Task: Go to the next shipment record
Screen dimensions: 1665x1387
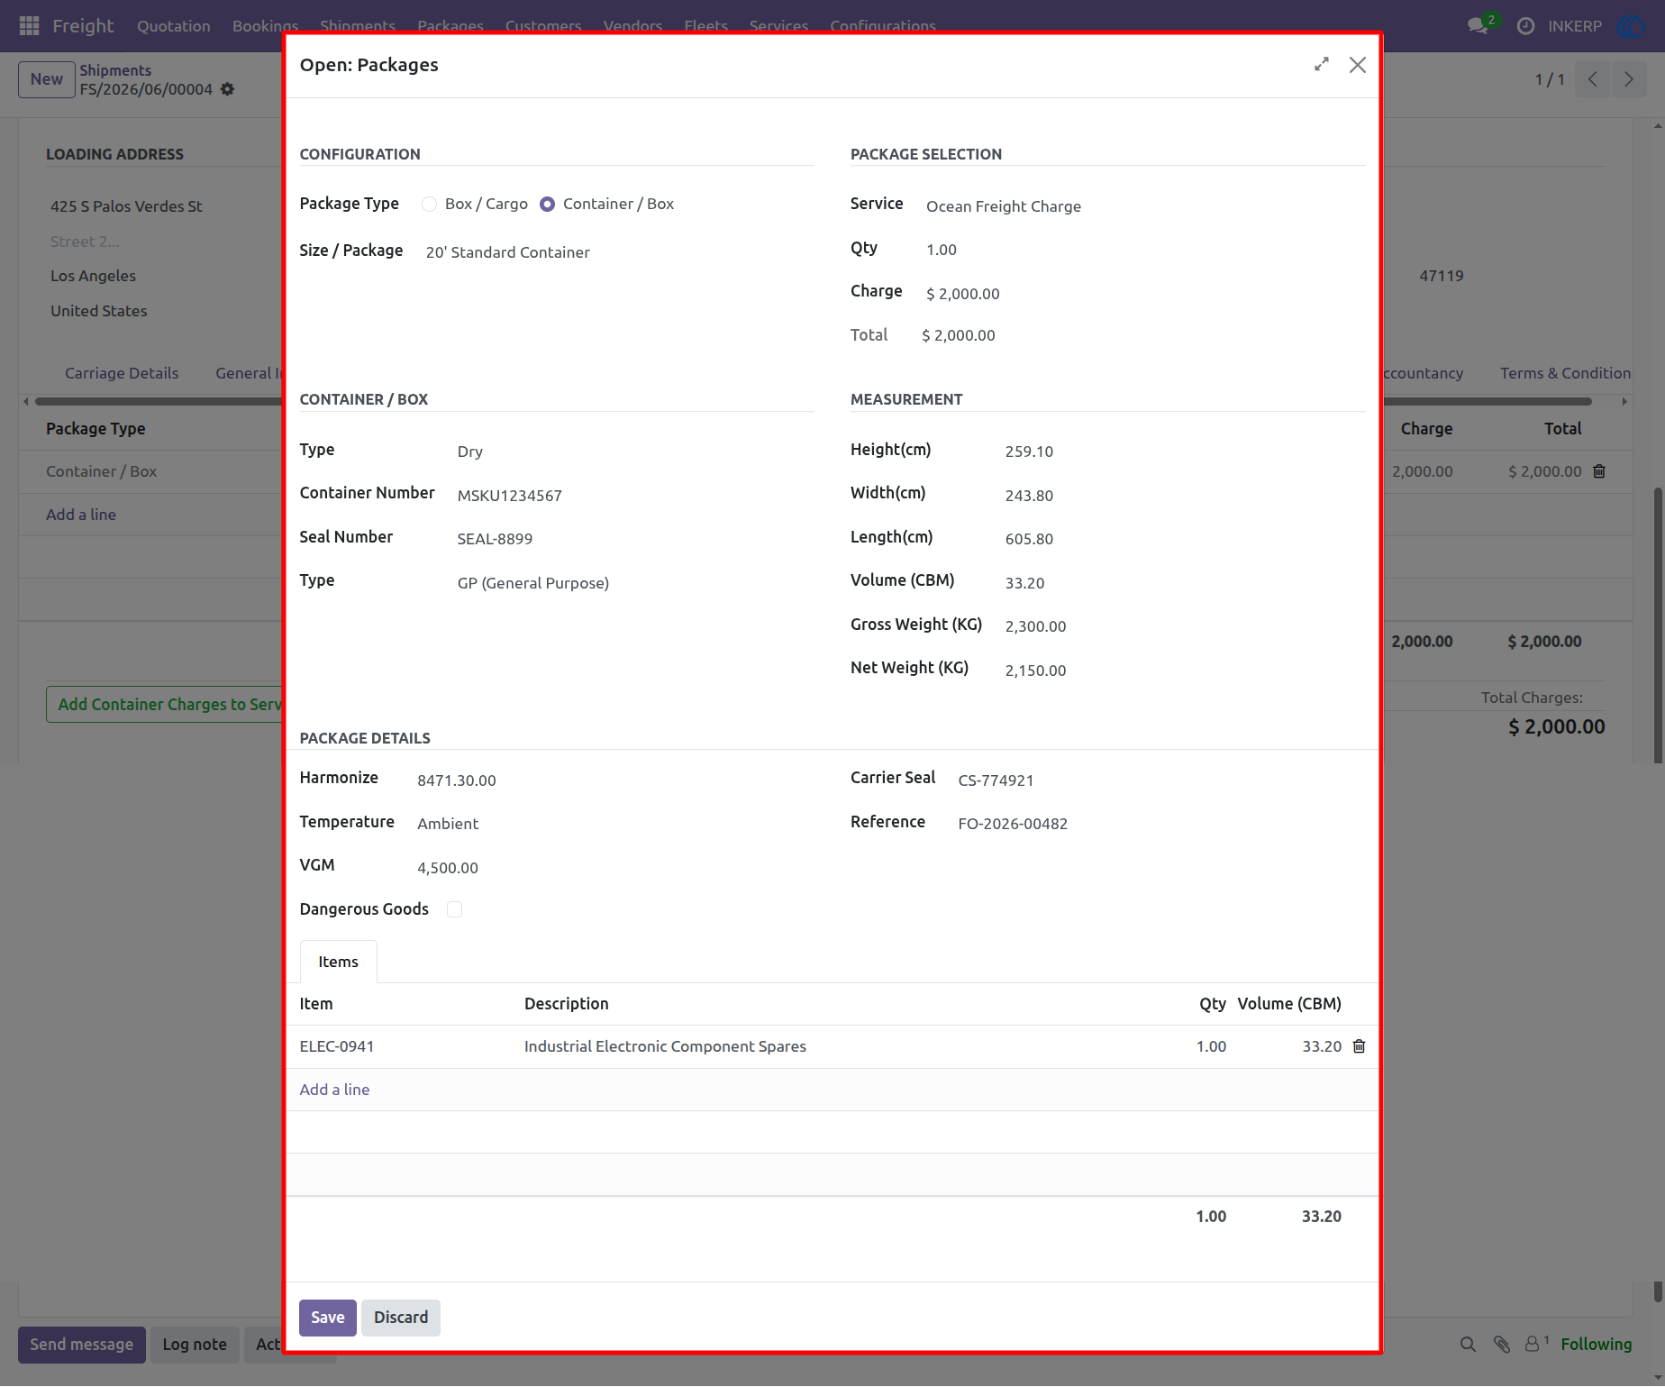Action: tap(1628, 79)
